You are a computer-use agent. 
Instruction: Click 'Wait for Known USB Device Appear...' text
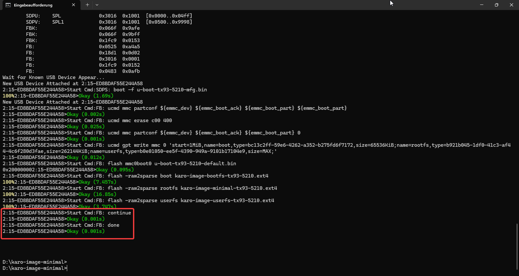point(54,77)
